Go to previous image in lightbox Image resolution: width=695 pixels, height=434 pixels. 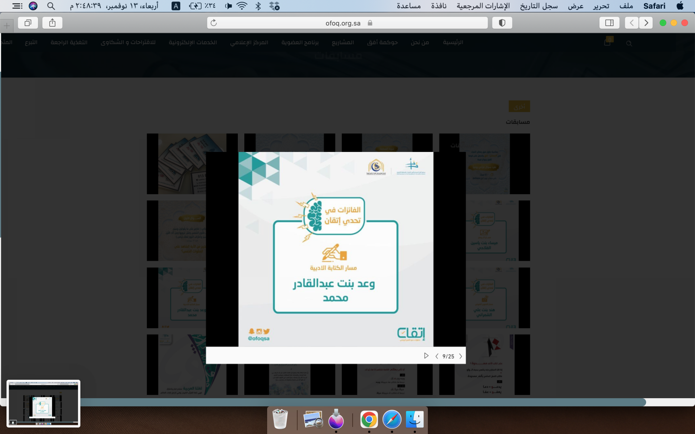437,356
